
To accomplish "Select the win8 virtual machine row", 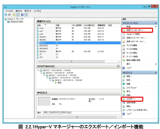I will 78,34.
